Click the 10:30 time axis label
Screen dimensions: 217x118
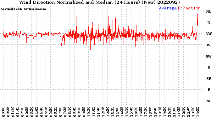(89, 112)
